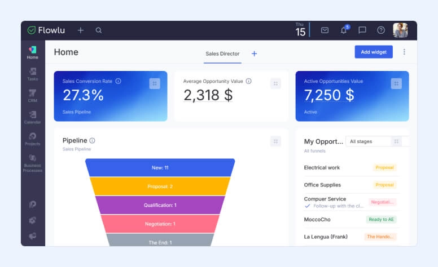The width and height of the screenshot is (438, 267).
Task: Check off the Follow-up with the client task
Action: [307, 206]
